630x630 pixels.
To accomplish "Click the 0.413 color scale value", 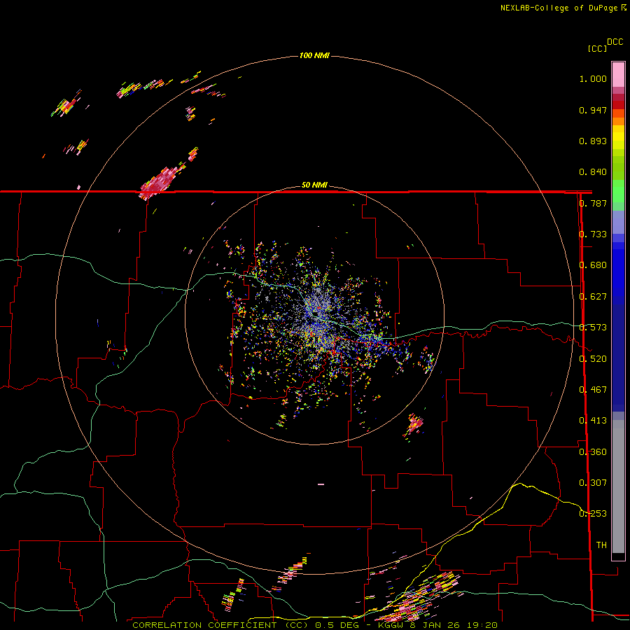I will (x=593, y=421).
